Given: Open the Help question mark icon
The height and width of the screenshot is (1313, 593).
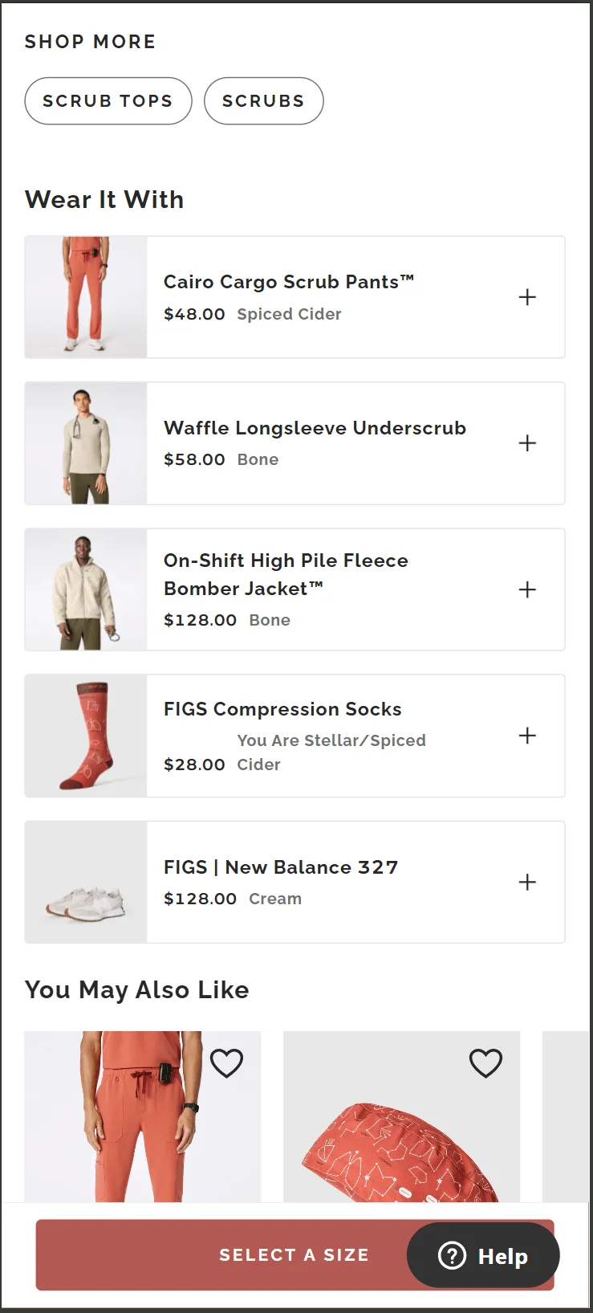Looking at the screenshot, I should 452,1255.
